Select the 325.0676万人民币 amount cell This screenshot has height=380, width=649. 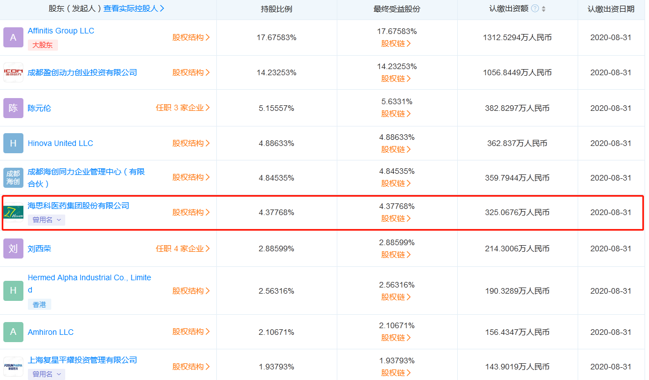tap(517, 212)
